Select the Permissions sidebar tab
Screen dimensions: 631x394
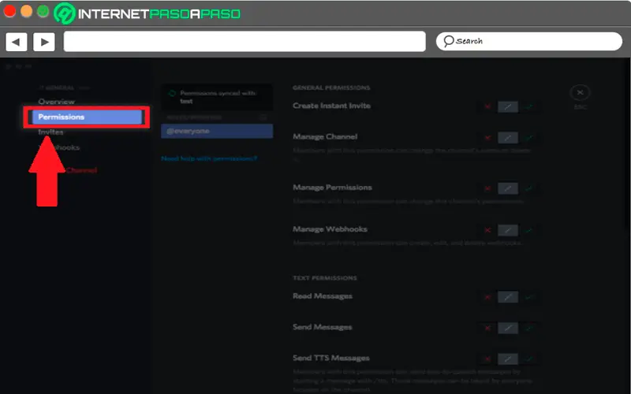(87, 117)
